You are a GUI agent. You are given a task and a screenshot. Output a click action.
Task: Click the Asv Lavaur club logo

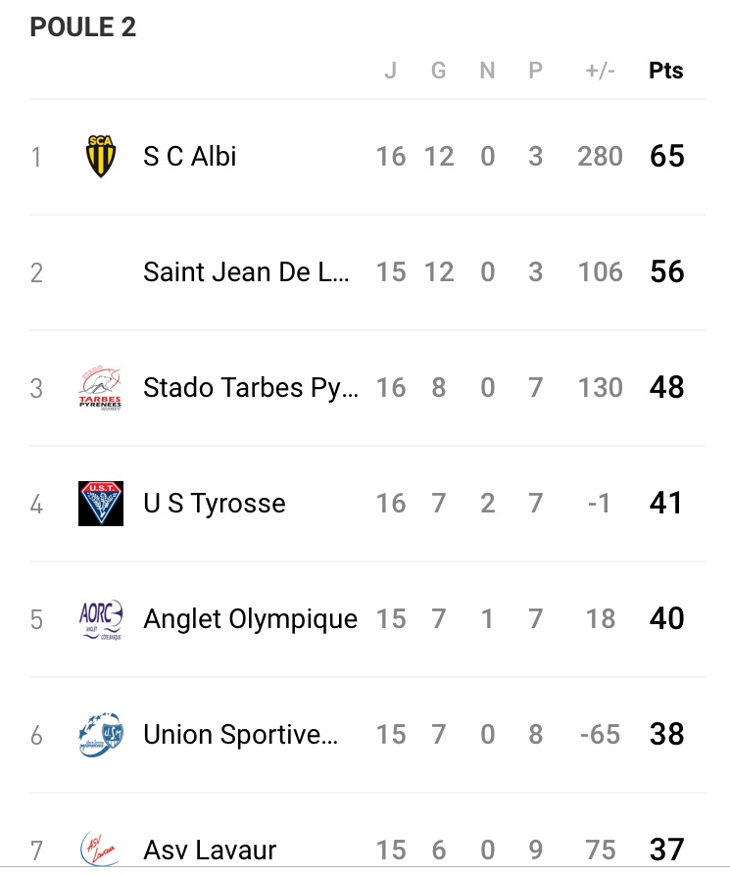(100, 849)
